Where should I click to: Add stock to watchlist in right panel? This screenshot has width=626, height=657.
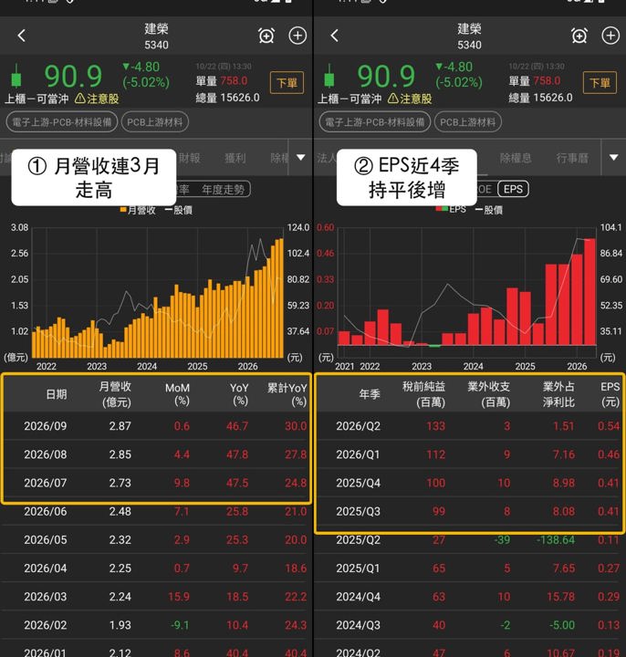tap(610, 36)
